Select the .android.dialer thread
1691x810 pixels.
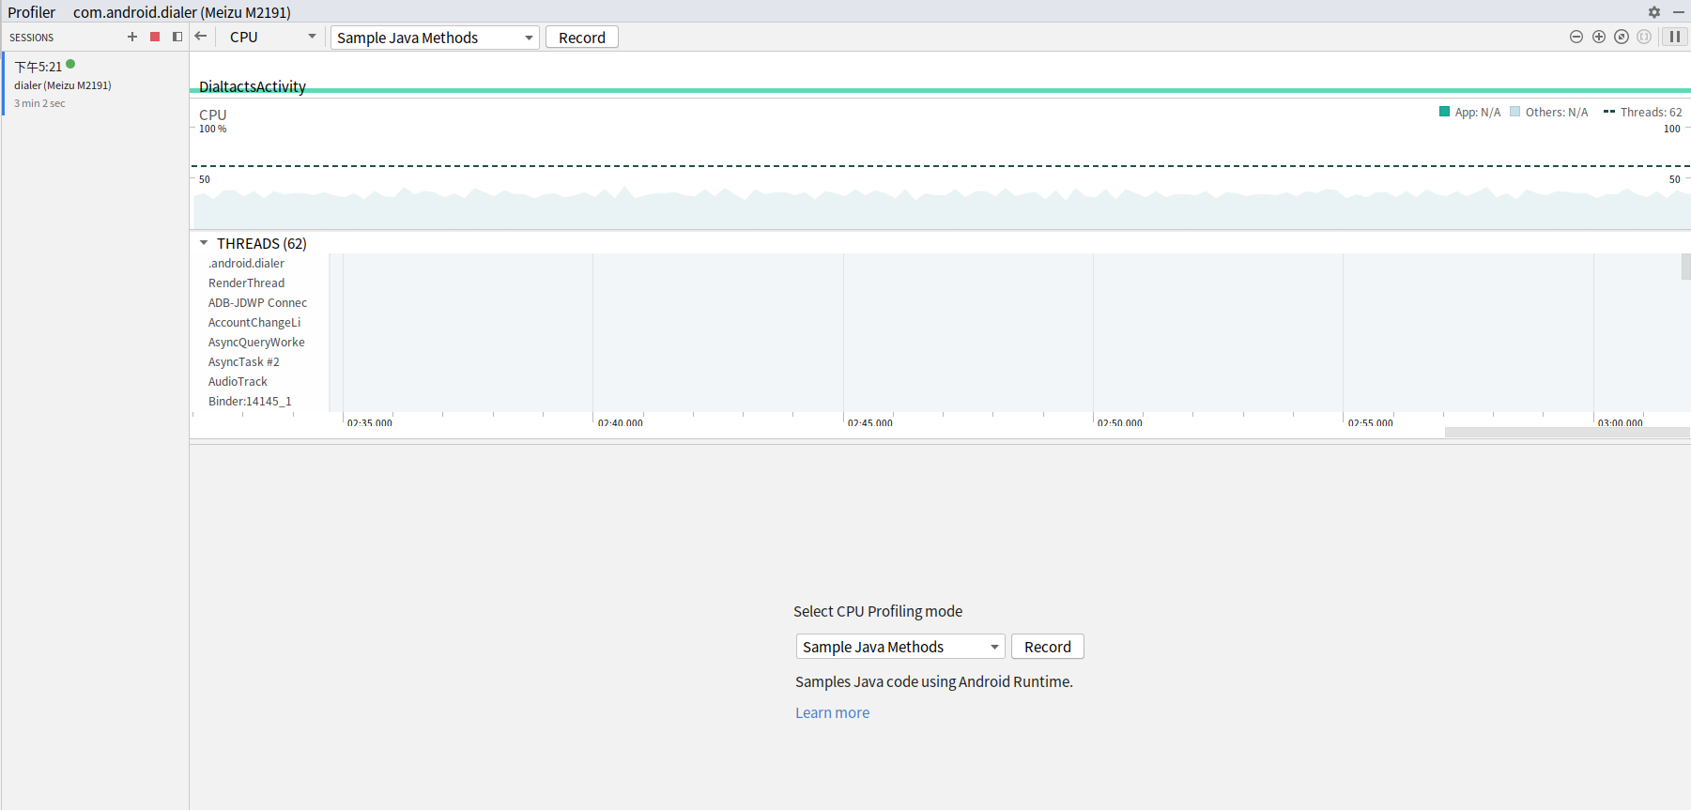point(246,264)
